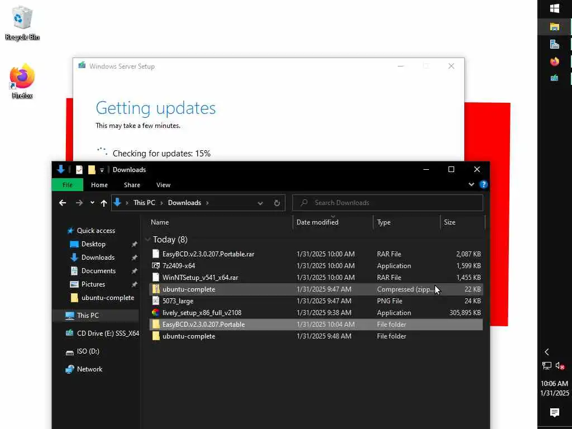This screenshot has height=429, width=572.
Task: Click the lively_setup colorful app icon
Action: pos(156,313)
